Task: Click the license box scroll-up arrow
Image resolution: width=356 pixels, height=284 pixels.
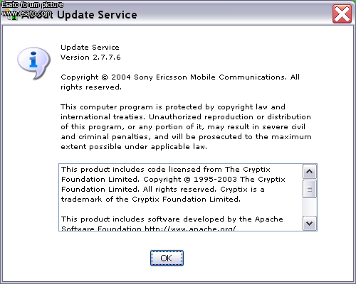Action: point(310,171)
